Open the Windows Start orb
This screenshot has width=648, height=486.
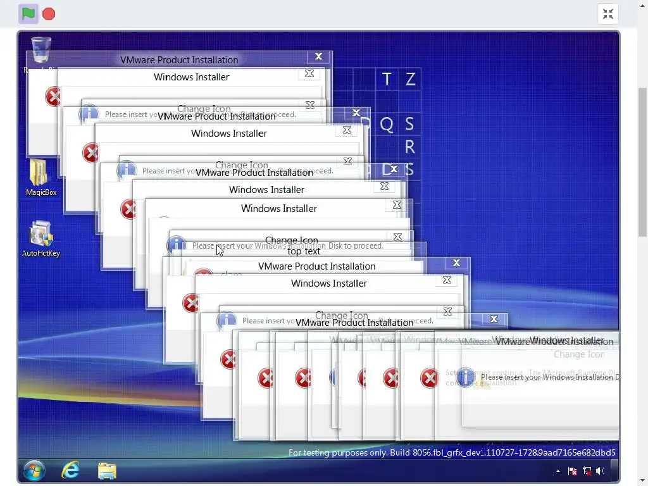click(x=34, y=471)
